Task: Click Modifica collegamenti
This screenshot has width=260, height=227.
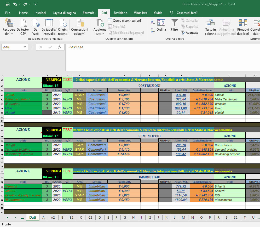Action: (x=126, y=33)
